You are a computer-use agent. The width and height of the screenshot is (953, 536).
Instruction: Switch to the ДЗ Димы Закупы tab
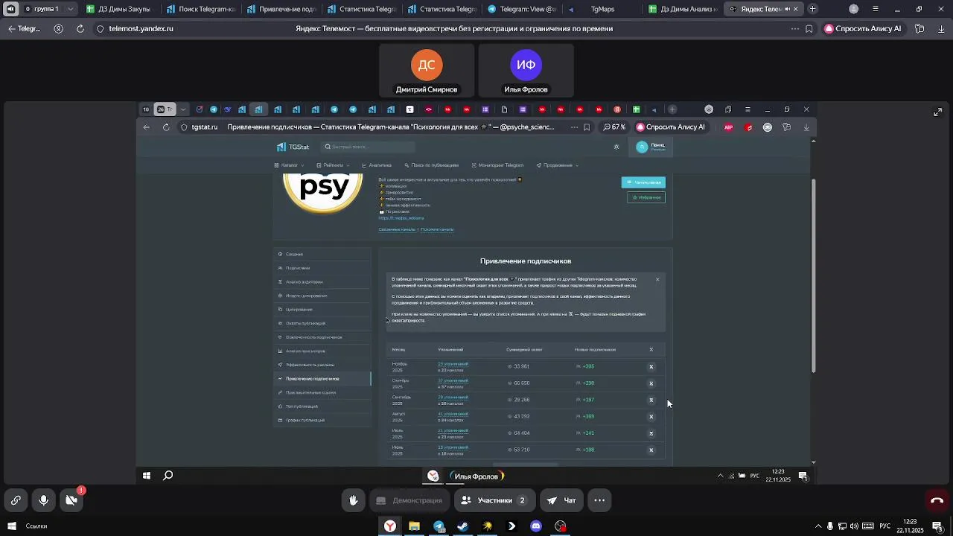pos(118,9)
